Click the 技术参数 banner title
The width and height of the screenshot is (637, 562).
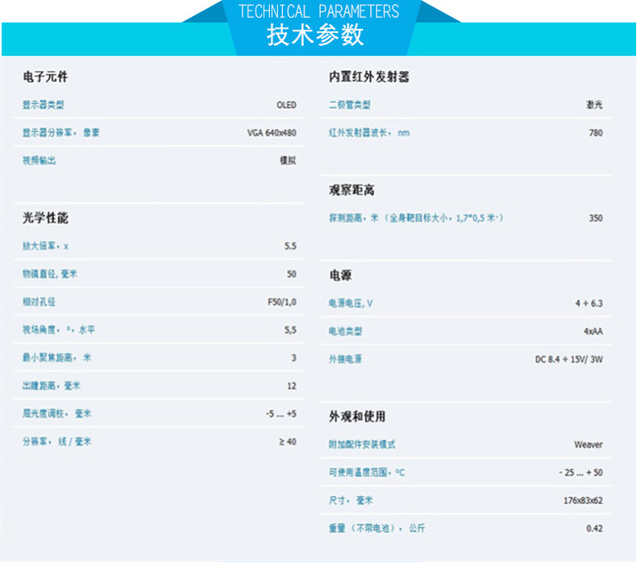315,36
